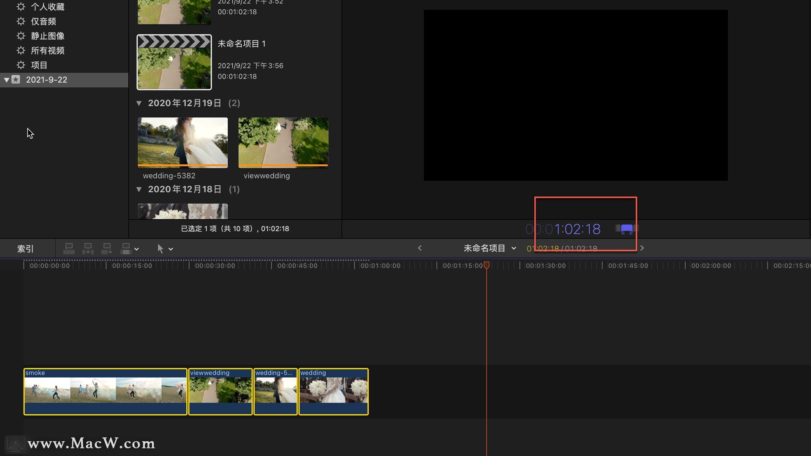Select the 未命名项目 1 project thumbnail

[x=174, y=62]
